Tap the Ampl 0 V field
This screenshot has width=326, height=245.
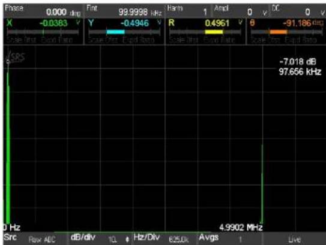pos(241,11)
